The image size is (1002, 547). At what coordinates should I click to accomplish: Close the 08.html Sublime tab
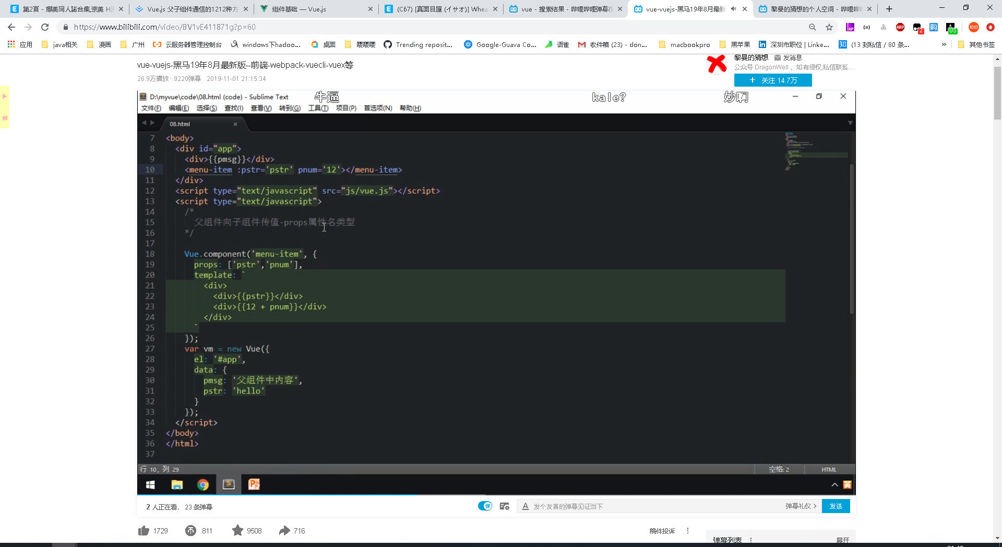235,124
